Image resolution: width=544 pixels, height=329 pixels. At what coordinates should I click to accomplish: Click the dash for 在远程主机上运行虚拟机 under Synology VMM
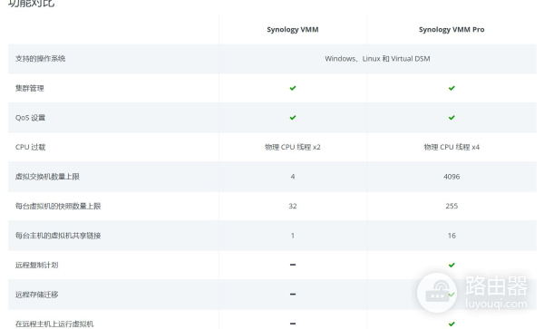293,324
